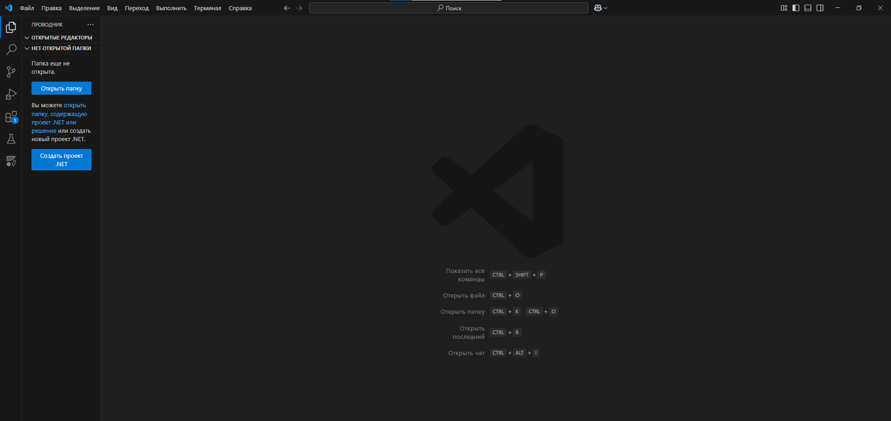Image resolution: width=891 pixels, height=421 pixels.
Task: Click 'Открыть последний' hint text
Action: (469, 332)
